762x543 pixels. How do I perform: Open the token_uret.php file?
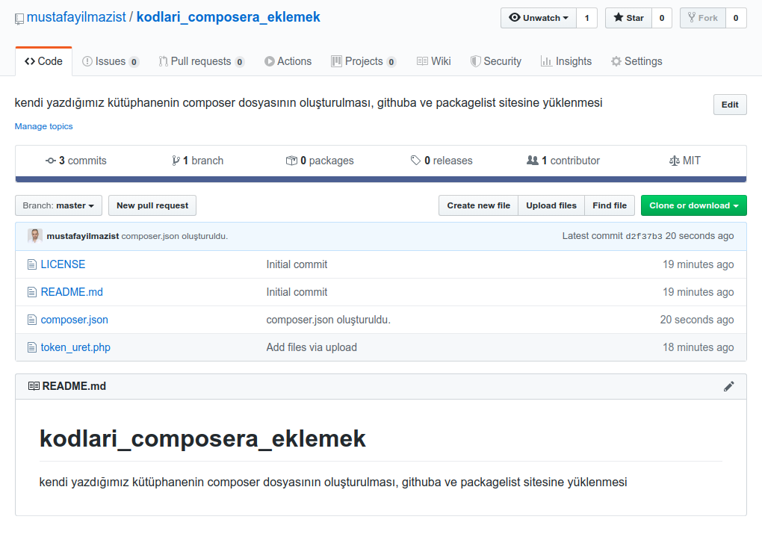(75, 348)
